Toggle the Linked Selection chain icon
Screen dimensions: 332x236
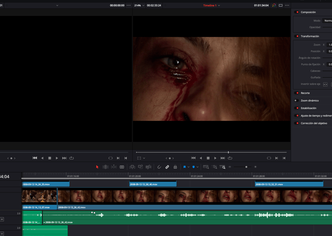pos(167,167)
